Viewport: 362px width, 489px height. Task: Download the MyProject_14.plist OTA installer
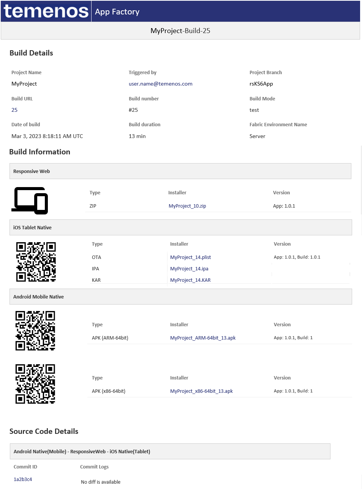coord(190,257)
